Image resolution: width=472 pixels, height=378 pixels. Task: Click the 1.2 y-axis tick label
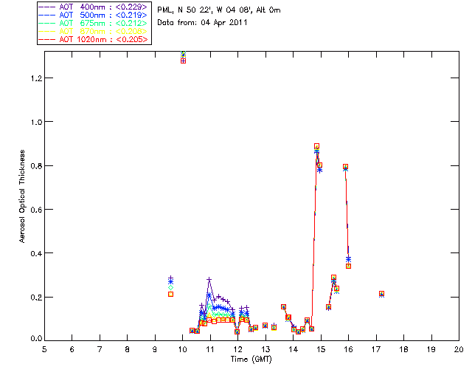tap(36, 78)
